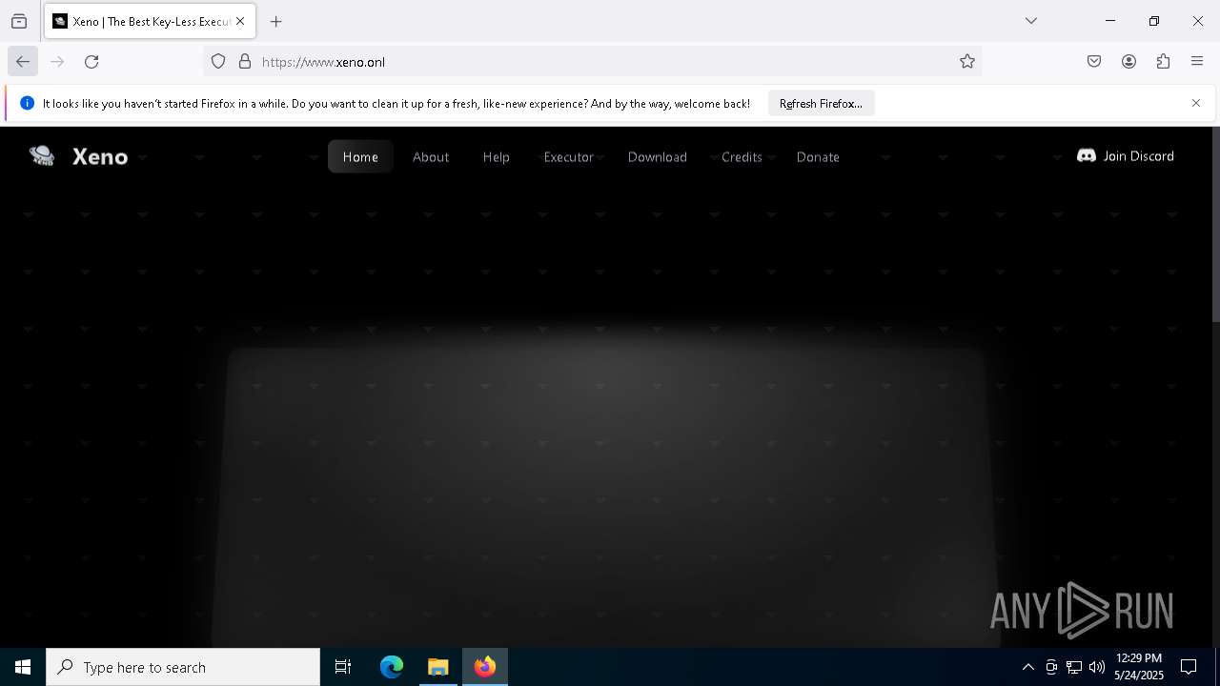Click the taskbar search box

[183, 667]
